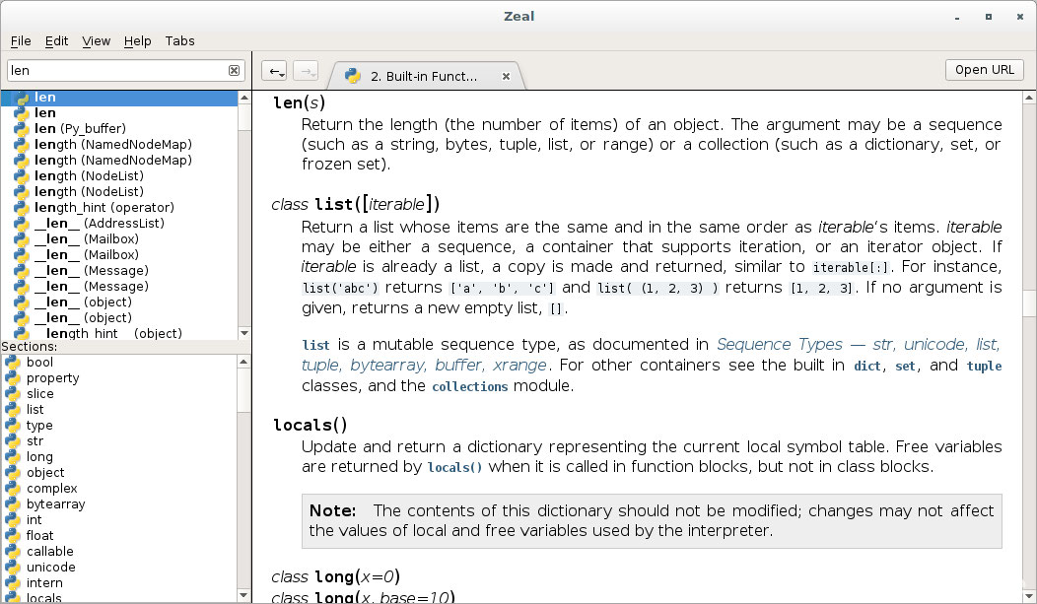Click Python icon next to bytearray section

(13, 504)
